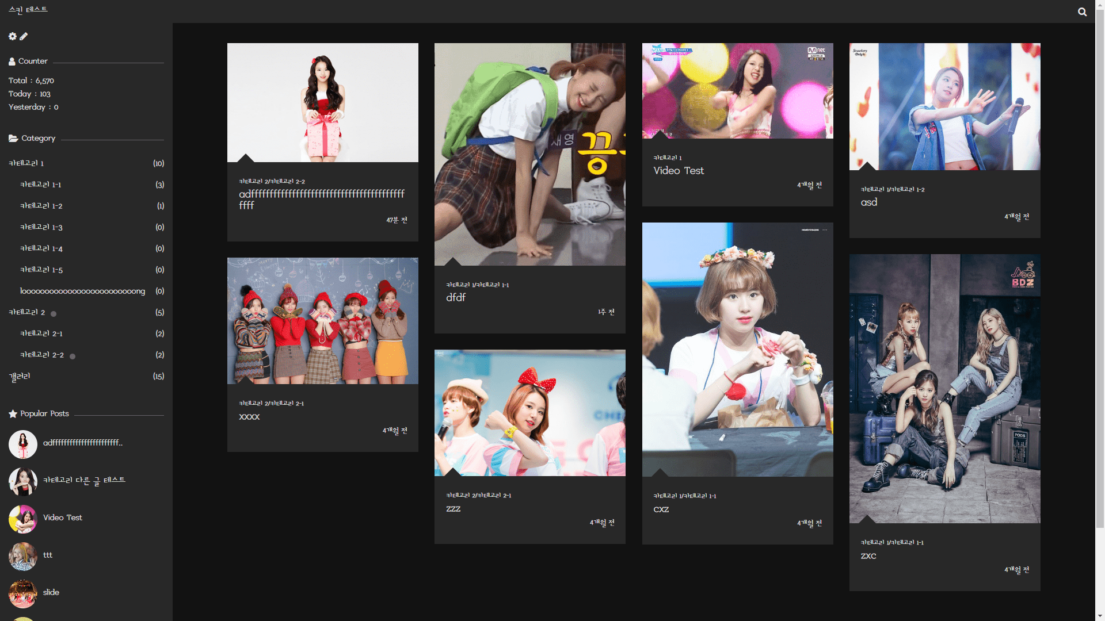The image size is (1105, 621).
Task: Click the Category folder icon
Action: click(13, 138)
